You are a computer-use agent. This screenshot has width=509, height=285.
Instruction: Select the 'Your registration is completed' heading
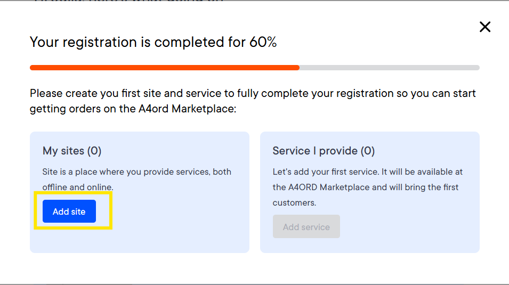(153, 42)
